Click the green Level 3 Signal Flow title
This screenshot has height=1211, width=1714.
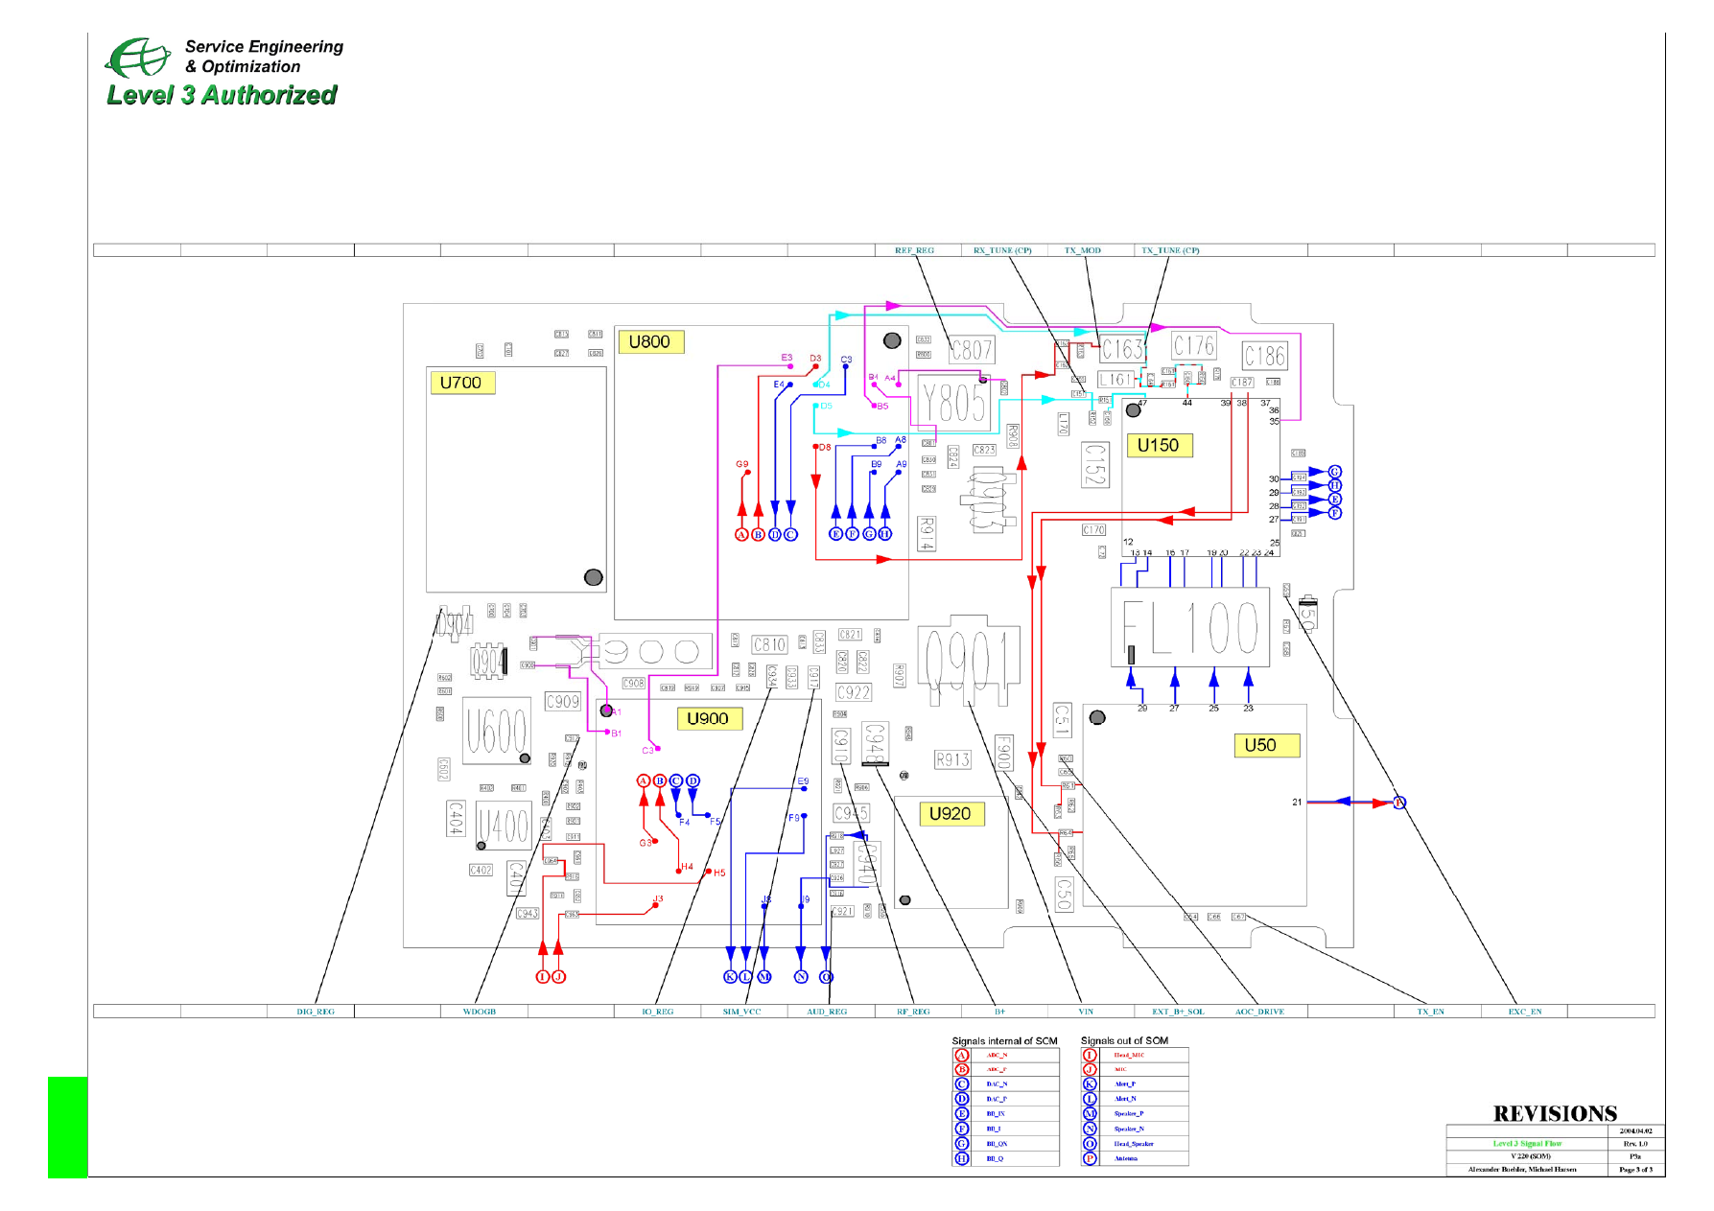[1527, 1144]
